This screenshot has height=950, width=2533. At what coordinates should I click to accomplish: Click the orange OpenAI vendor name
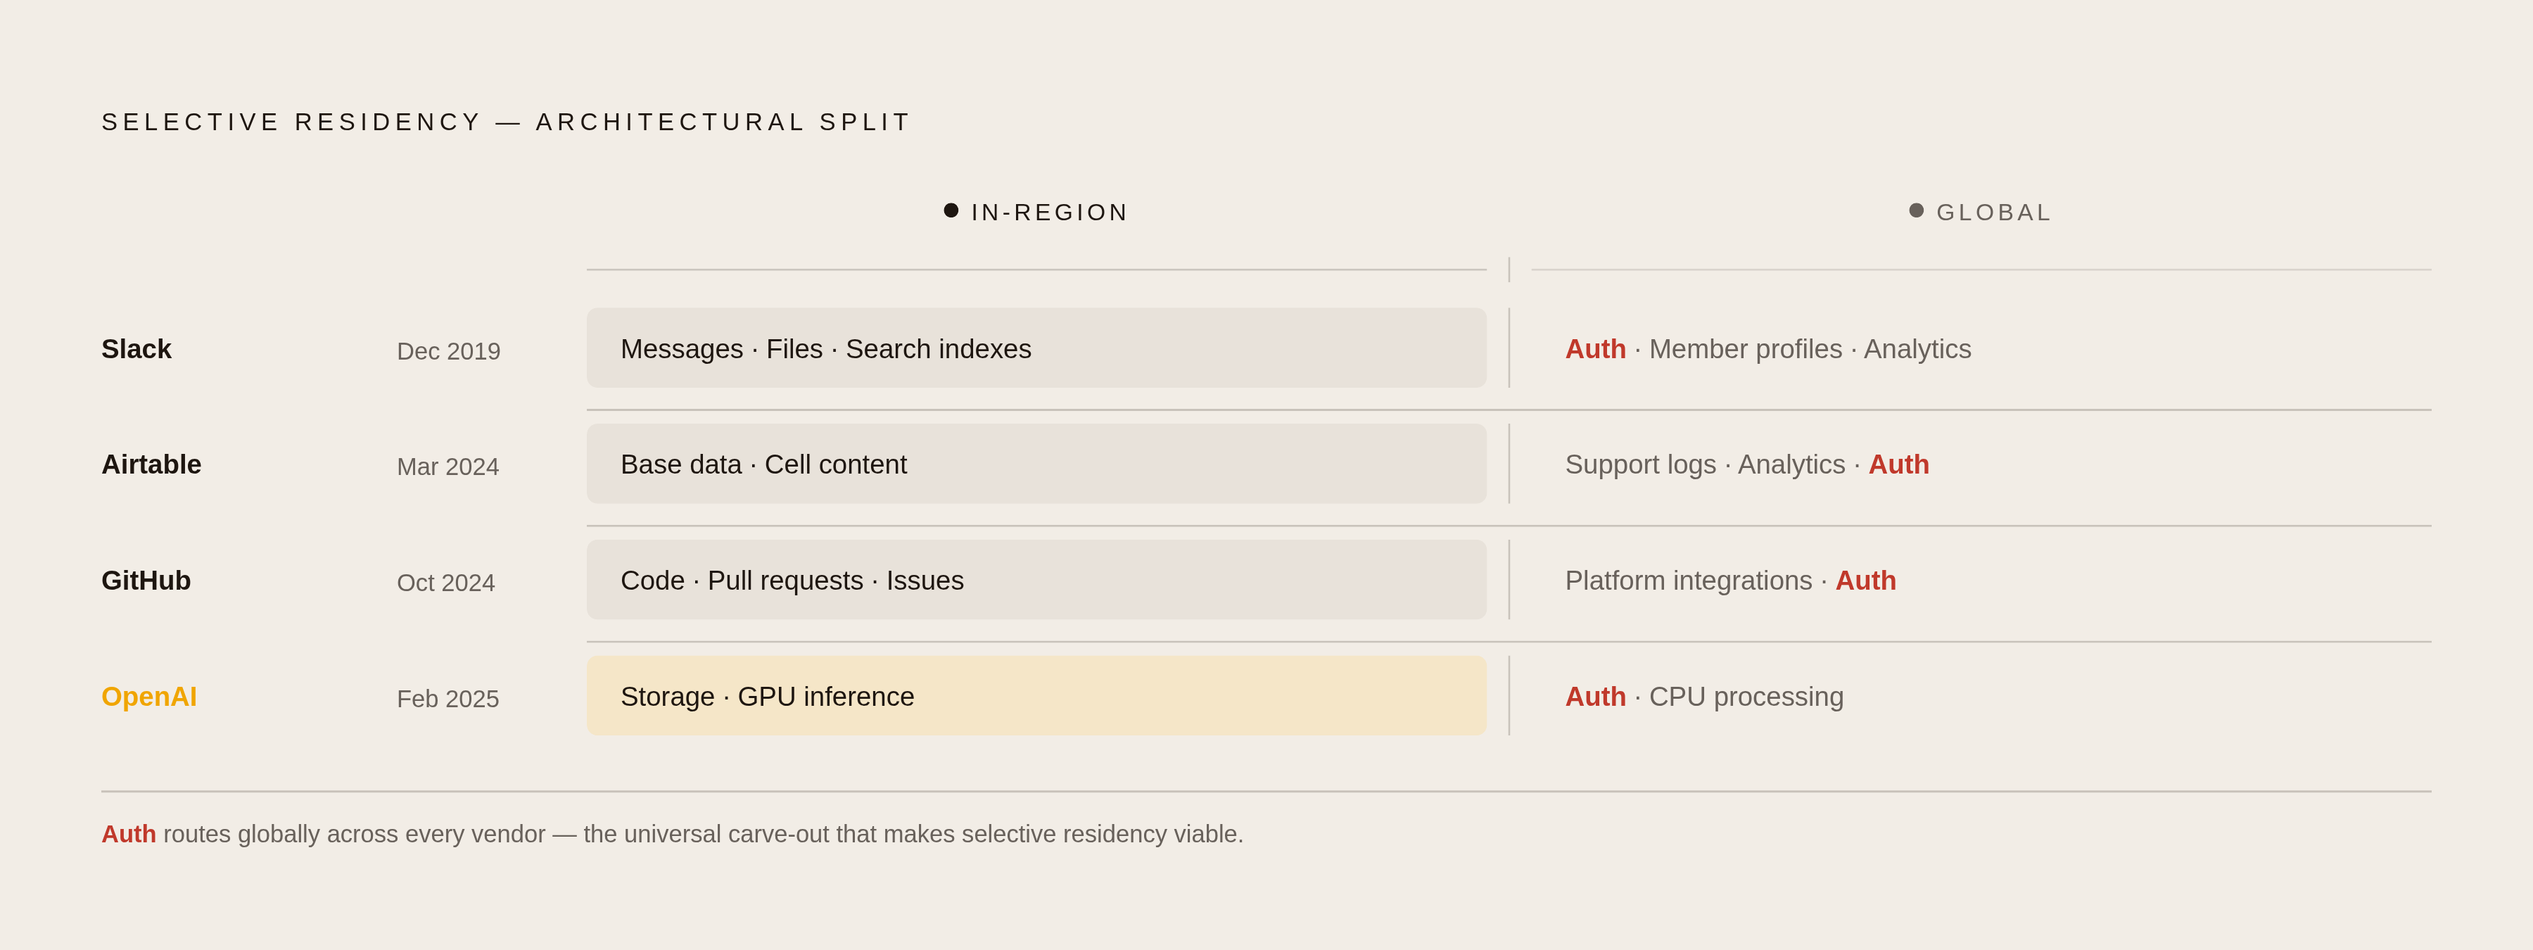(x=149, y=696)
